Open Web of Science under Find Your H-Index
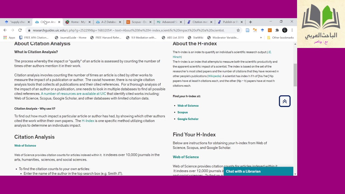The width and height of the screenshot is (345, 194). [186, 157]
